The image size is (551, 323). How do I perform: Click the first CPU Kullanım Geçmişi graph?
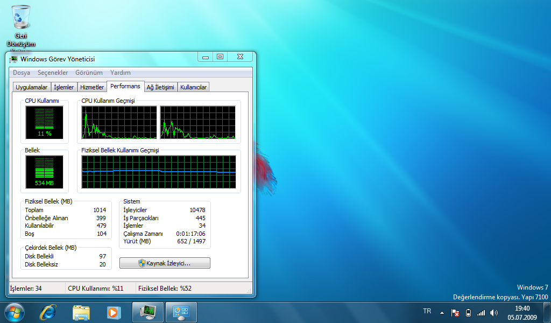pos(119,123)
